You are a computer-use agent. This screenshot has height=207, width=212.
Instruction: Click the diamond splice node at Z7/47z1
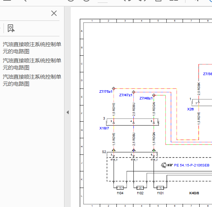pyautogui.click(x=133, y=92)
